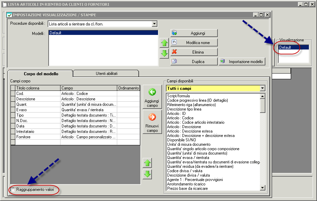Click row selector of Cod. row
Viewport: 317px width, 201px height.
(x=13, y=94)
